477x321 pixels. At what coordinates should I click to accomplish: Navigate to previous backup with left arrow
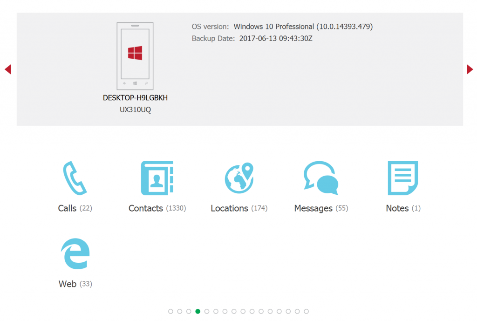tap(7, 69)
